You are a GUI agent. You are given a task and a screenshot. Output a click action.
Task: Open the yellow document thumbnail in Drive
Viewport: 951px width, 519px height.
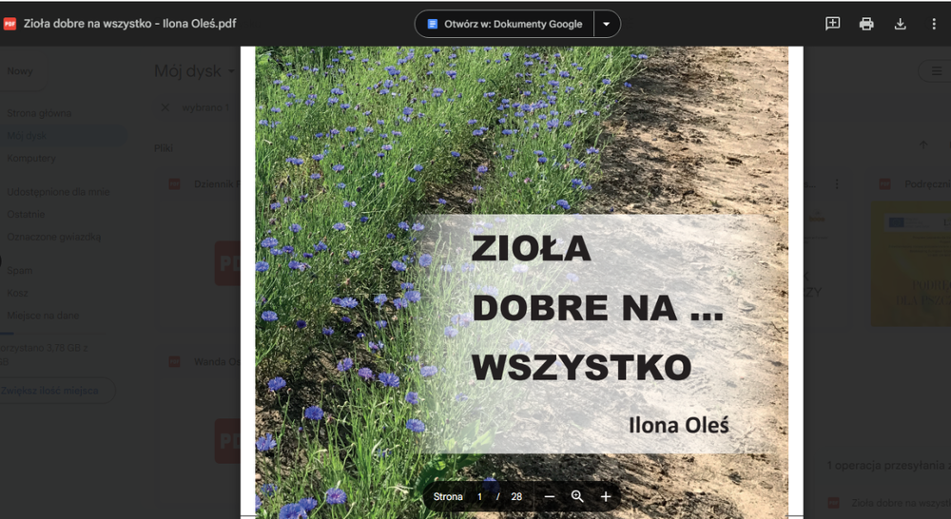pyautogui.click(x=911, y=263)
